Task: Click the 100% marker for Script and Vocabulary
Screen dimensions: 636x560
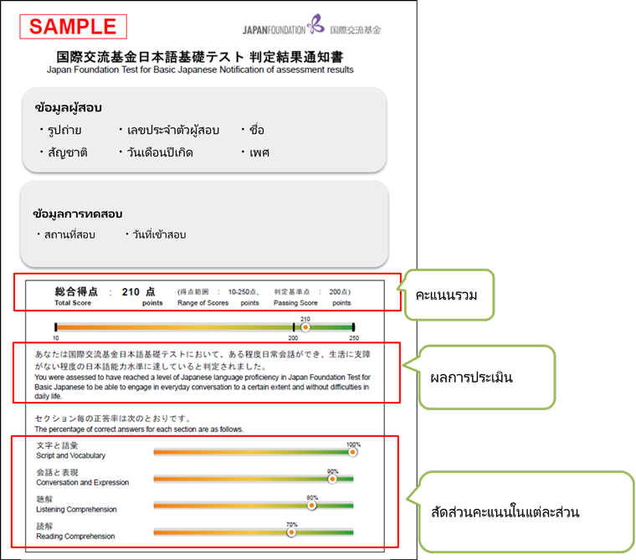Action: pos(352,452)
